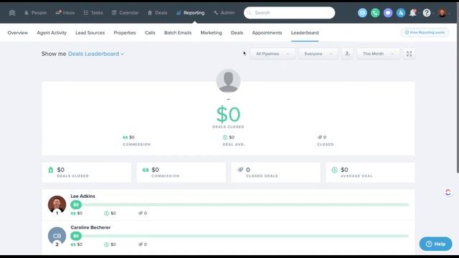
Task: Click the $0 Average Deal summary card
Action: point(370,172)
